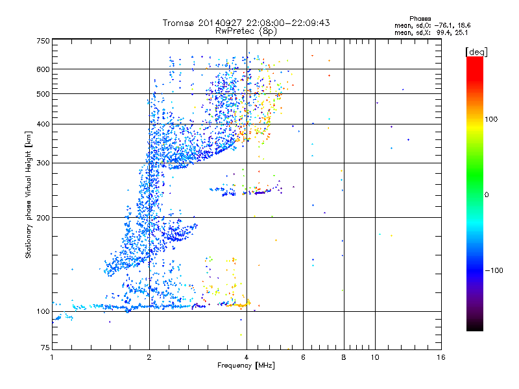Click the phase color bar
Viewport: 519px width, 389px height.
point(475,194)
